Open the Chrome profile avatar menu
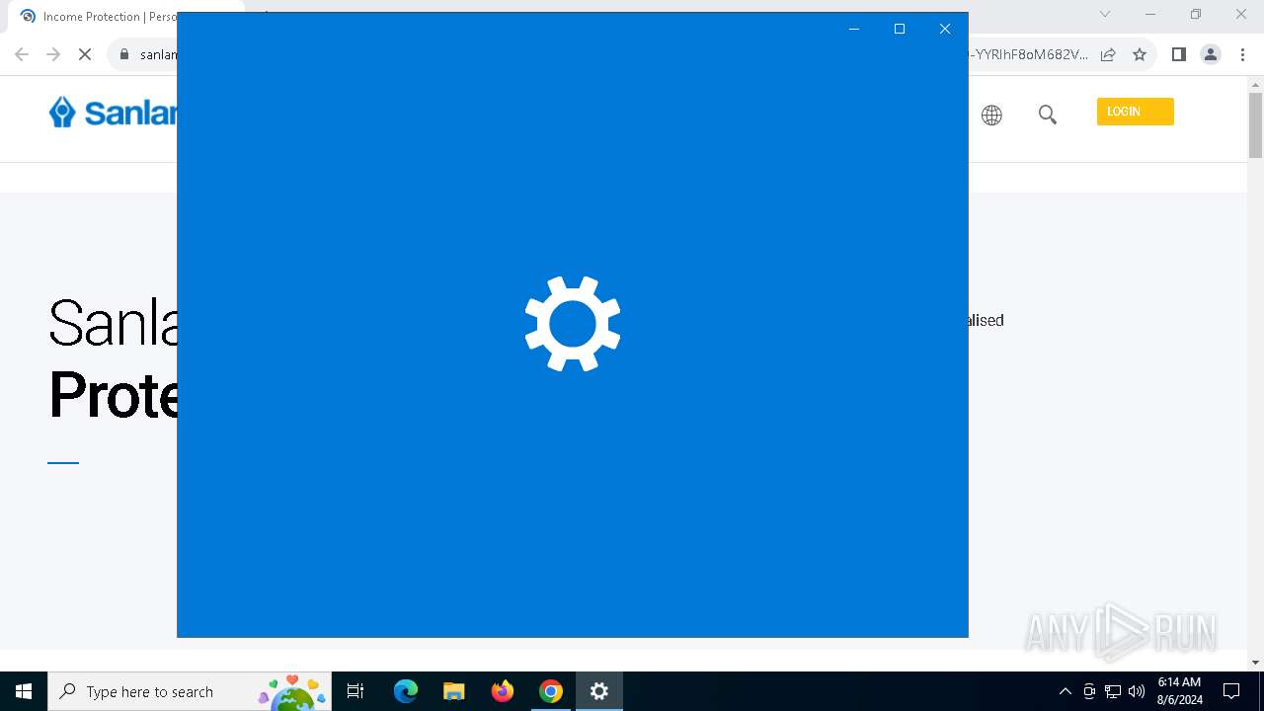This screenshot has width=1264, height=711. tap(1211, 54)
